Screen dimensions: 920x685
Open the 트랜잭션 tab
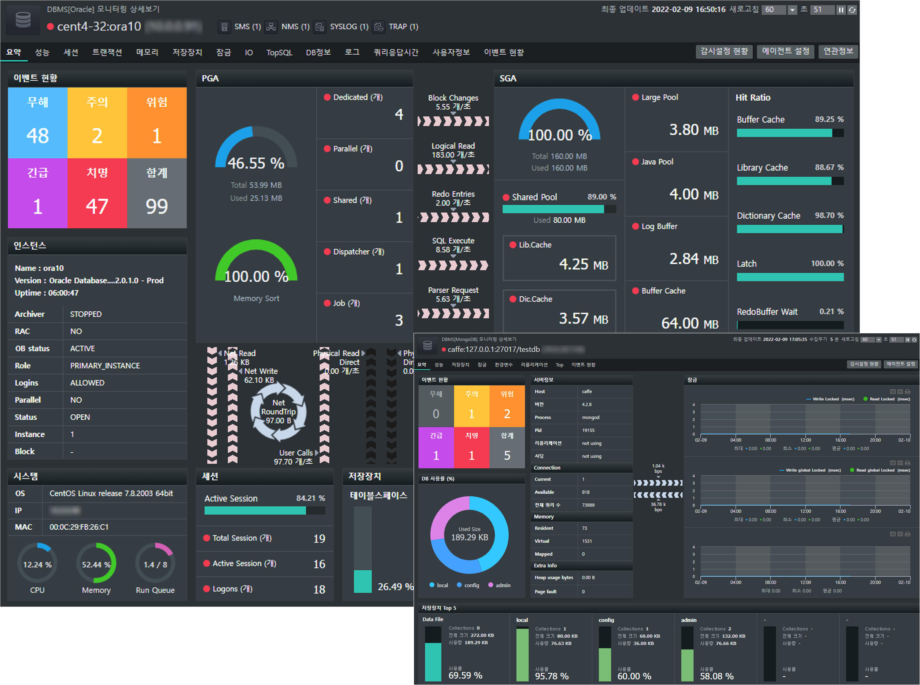107,53
